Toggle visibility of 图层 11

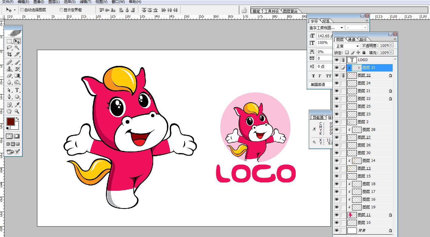tap(337, 215)
